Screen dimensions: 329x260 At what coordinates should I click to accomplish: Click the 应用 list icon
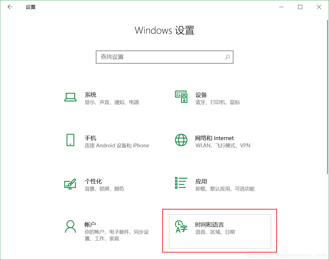[x=181, y=183]
